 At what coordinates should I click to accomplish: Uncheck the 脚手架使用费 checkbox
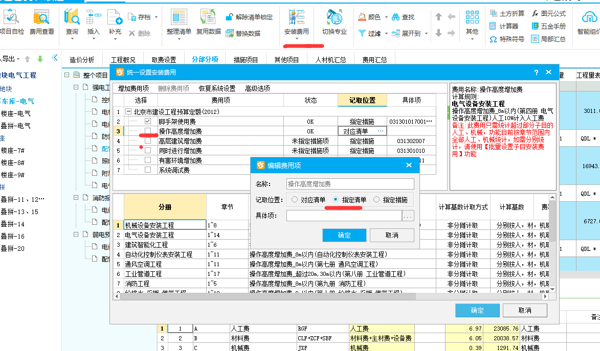click(x=148, y=121)
